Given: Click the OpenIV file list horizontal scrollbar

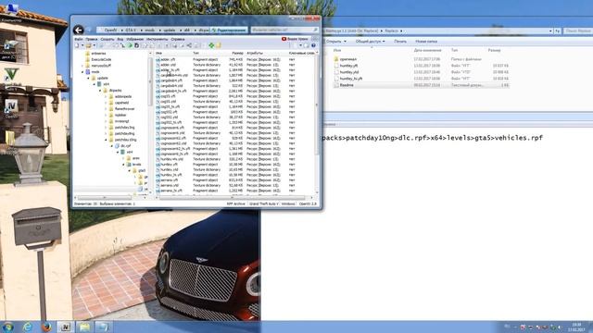Looking at the screenshot, I should pyautogui.click(x=233, y=197).
